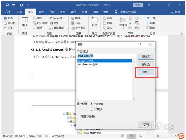
Task: Open the SmartArt graphic tool
Action: [x=57, y=18]
